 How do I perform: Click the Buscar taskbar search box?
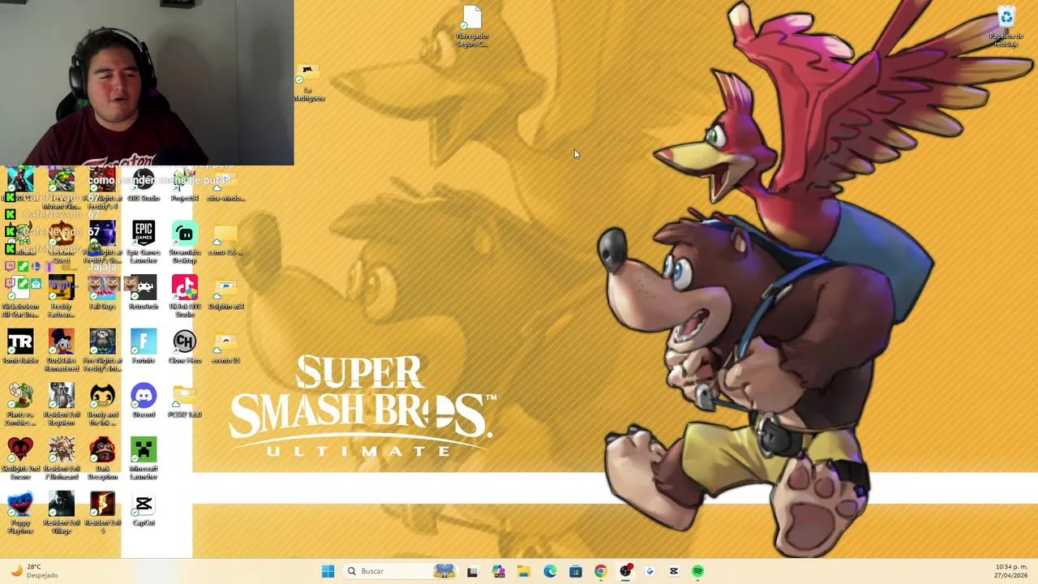(400, 571)
